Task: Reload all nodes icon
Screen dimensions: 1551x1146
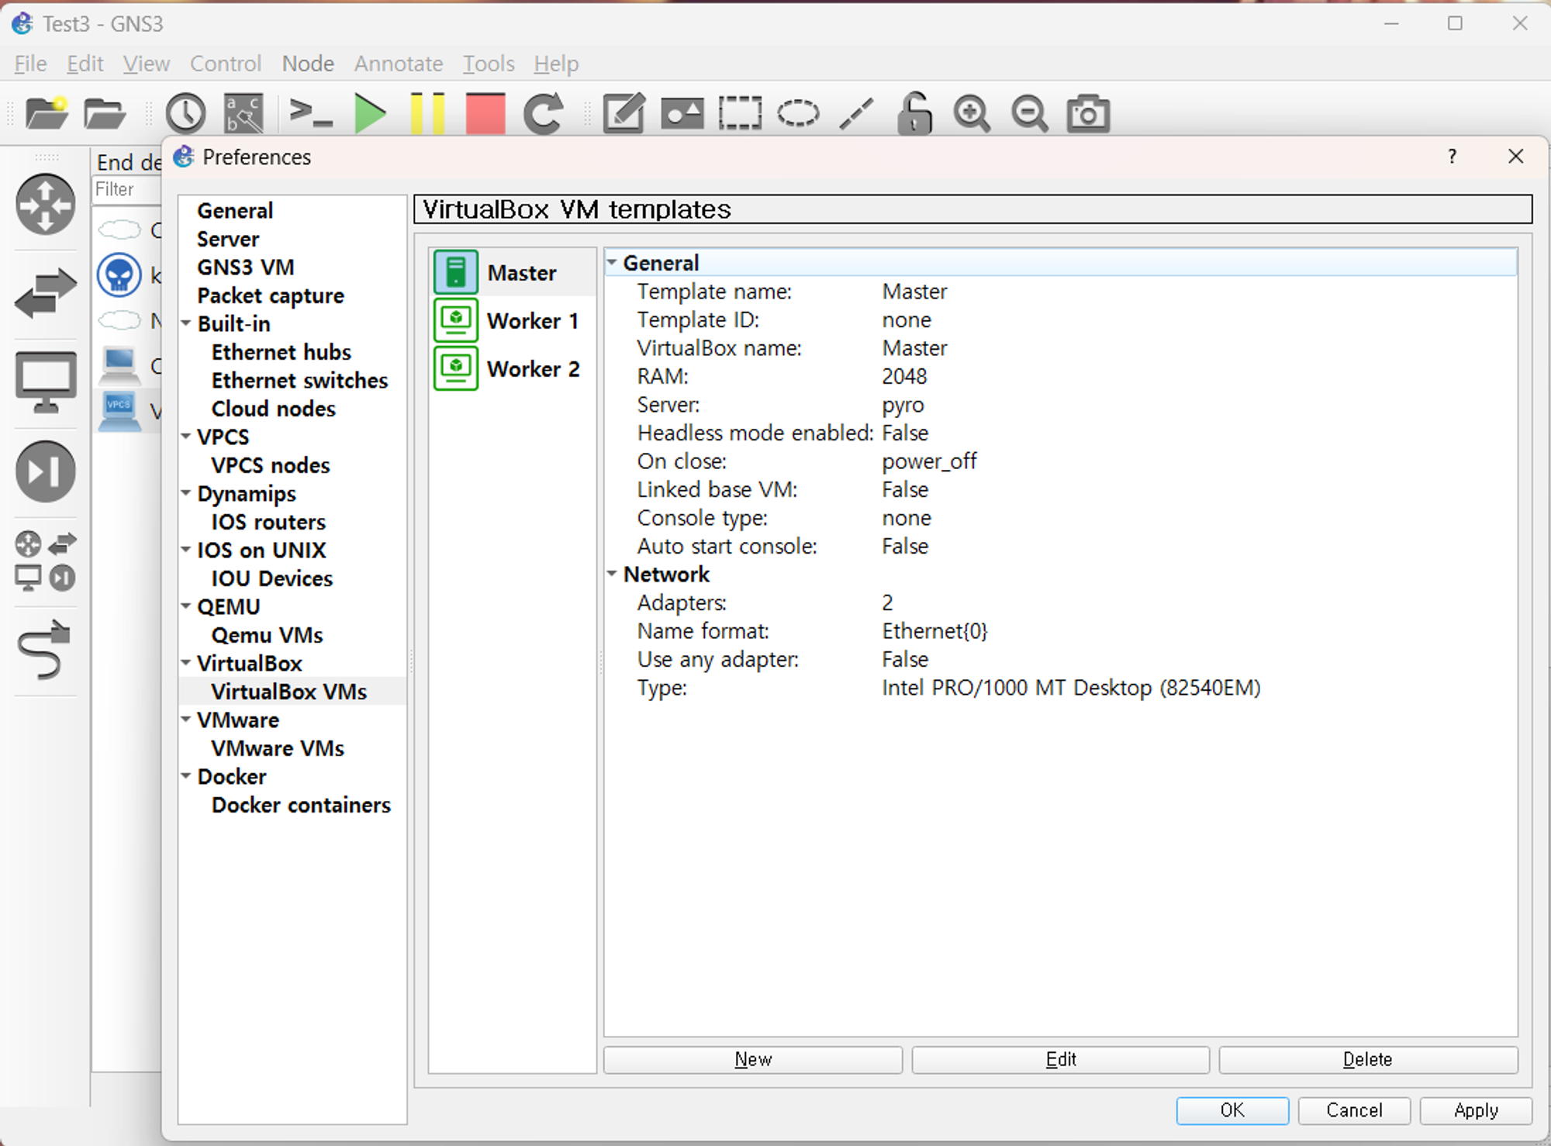Action: pos(544,113)
